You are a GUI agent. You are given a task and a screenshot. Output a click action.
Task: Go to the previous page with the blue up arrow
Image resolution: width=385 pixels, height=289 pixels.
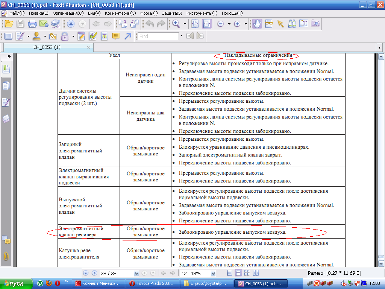tap(71, 24)
